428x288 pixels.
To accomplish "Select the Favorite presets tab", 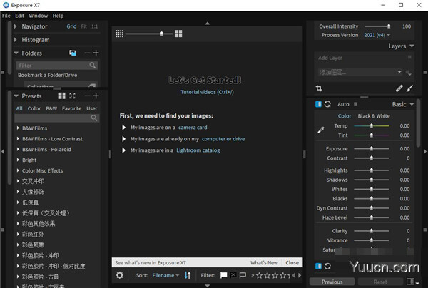I will [x=72, y=108].
